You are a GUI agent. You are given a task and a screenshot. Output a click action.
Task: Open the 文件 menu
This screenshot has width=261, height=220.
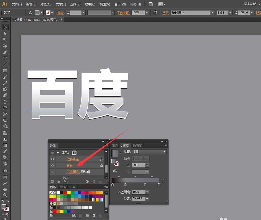coord(17,4)
